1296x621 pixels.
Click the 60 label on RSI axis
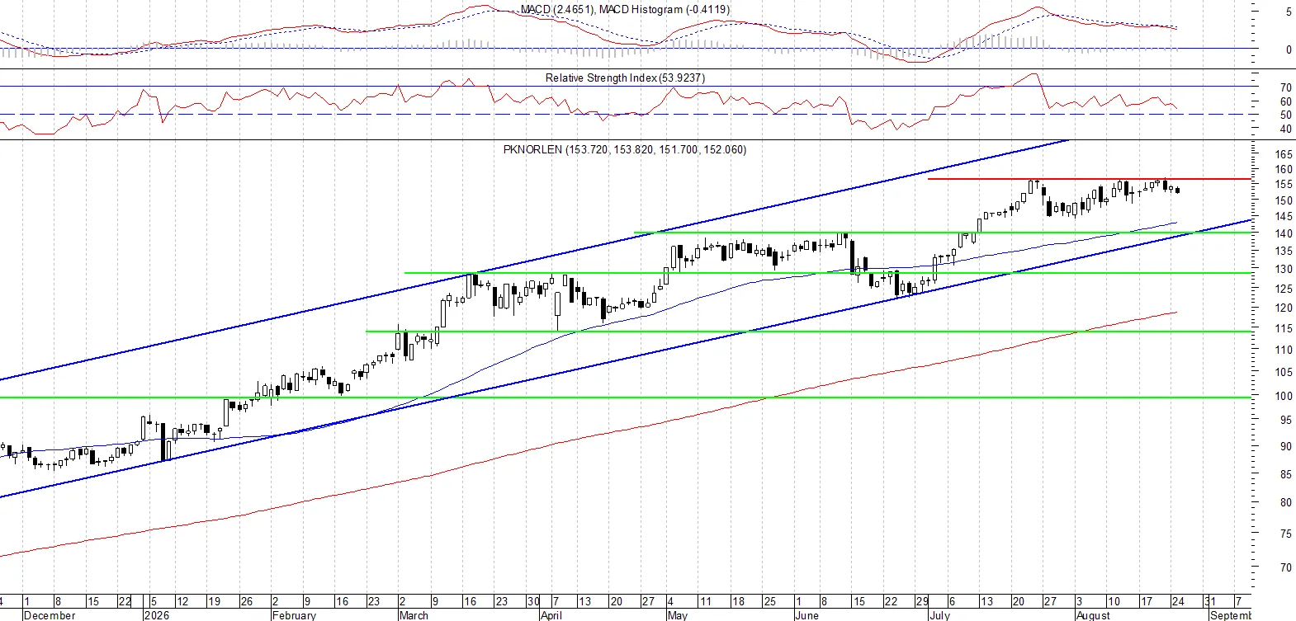(1286, 101)
